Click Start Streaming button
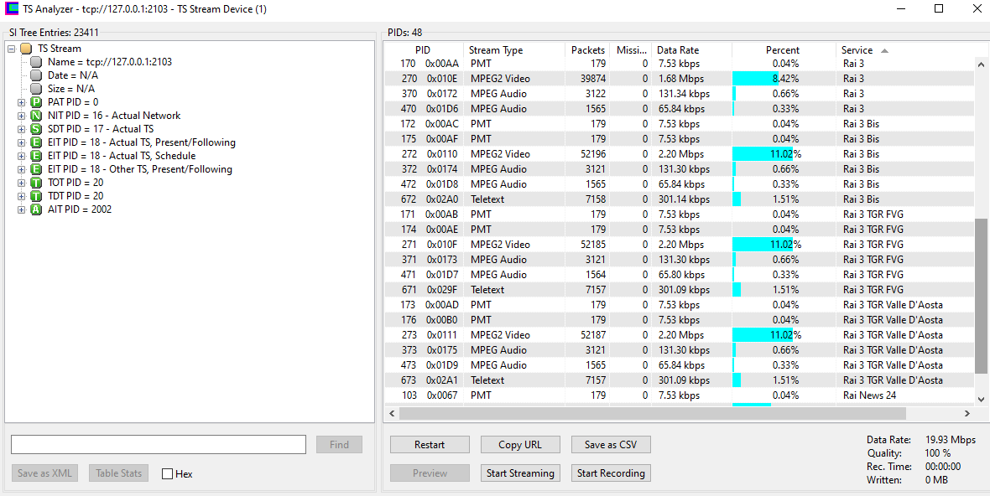This screenshot has width=990, height=496. pyautogui.click(x=520, y=473)
